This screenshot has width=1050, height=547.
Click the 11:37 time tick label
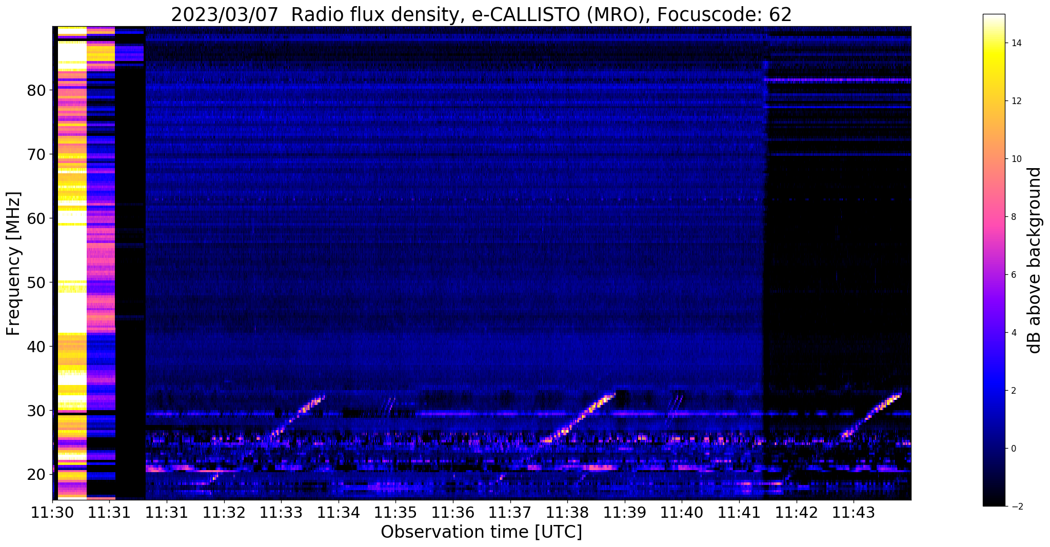(510, 513)
